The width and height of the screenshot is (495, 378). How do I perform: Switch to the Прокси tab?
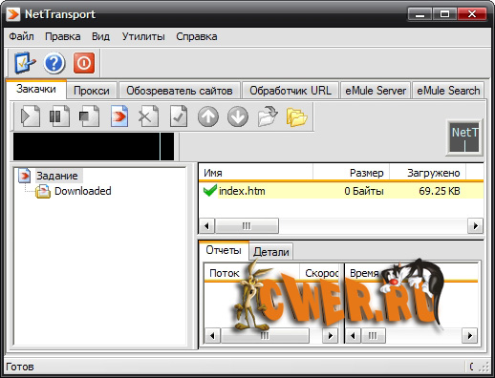tap(92, 91)
